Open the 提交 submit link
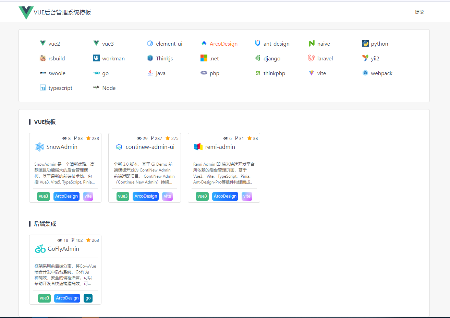This screenshot has width=450, height=318. click(x=419, y=12)
